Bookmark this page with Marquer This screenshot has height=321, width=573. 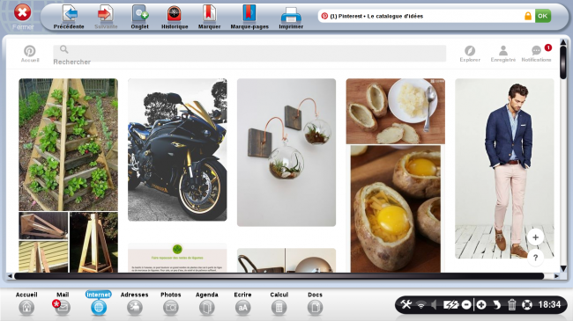pyautogui.click(x=210, y=17)
